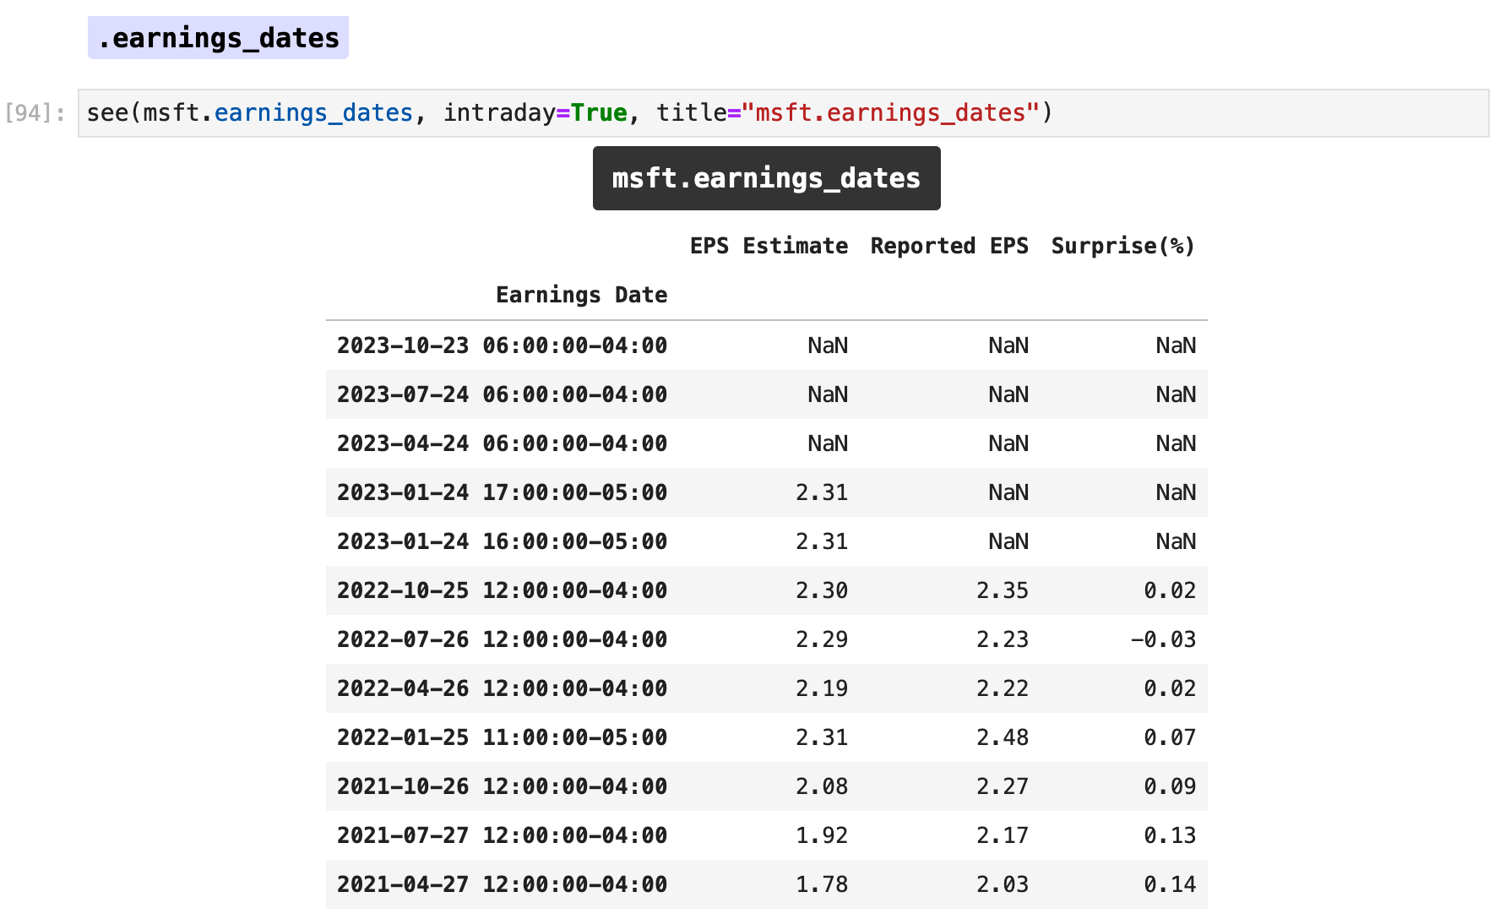Viewport: 1500px width, 919px height.
Task: Click Reported EPS NaN in 2023-07-24 row
Action: 1008,394
